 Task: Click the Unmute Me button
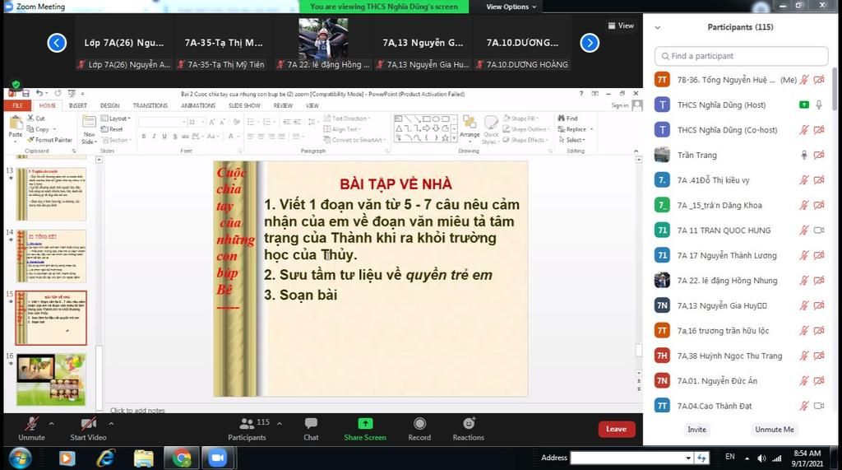775,429
